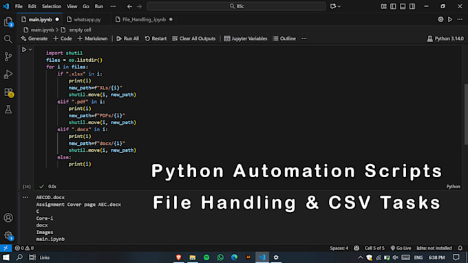The height and width of the screenshot is (263, 468).
Task: Open Customize Layout icon
Action: (x=383, y=6)
